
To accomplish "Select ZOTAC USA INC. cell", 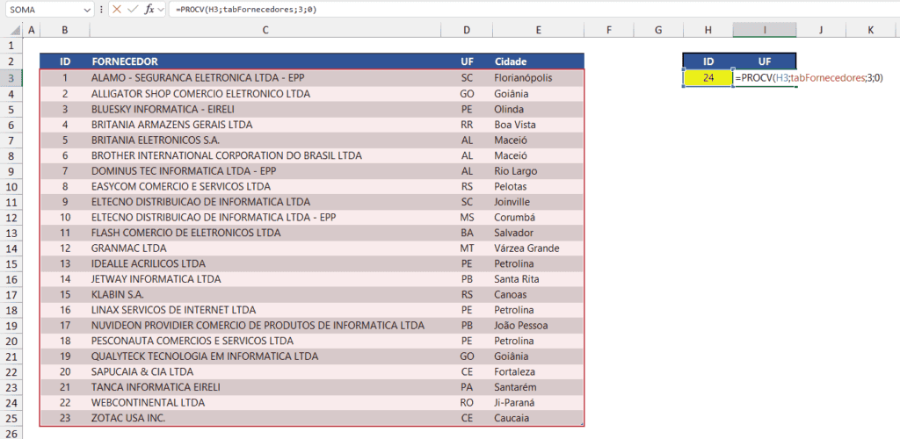I will click(265, 419).
